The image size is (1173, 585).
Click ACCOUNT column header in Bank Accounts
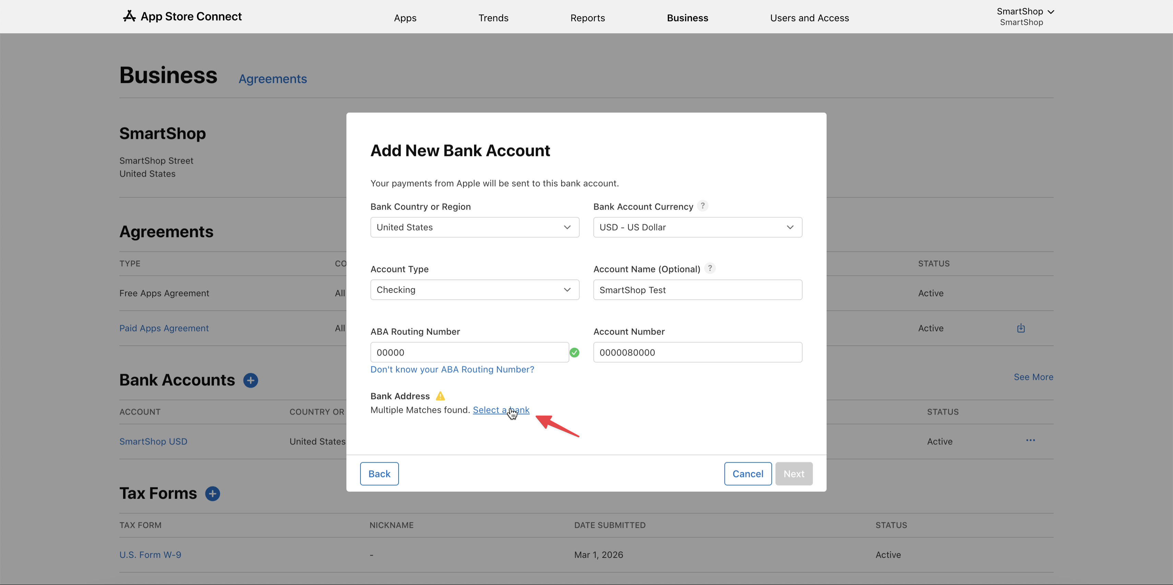tap(140, 411)
